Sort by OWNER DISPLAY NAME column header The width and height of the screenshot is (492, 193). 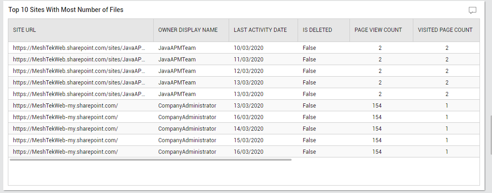coord(187,30)
